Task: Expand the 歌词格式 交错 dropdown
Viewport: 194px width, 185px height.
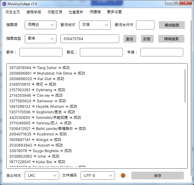Action: tap(95, 25)
